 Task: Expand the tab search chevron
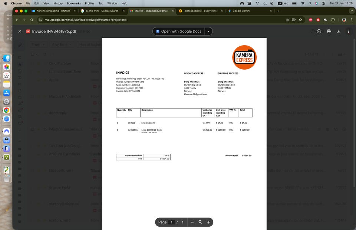352,11
